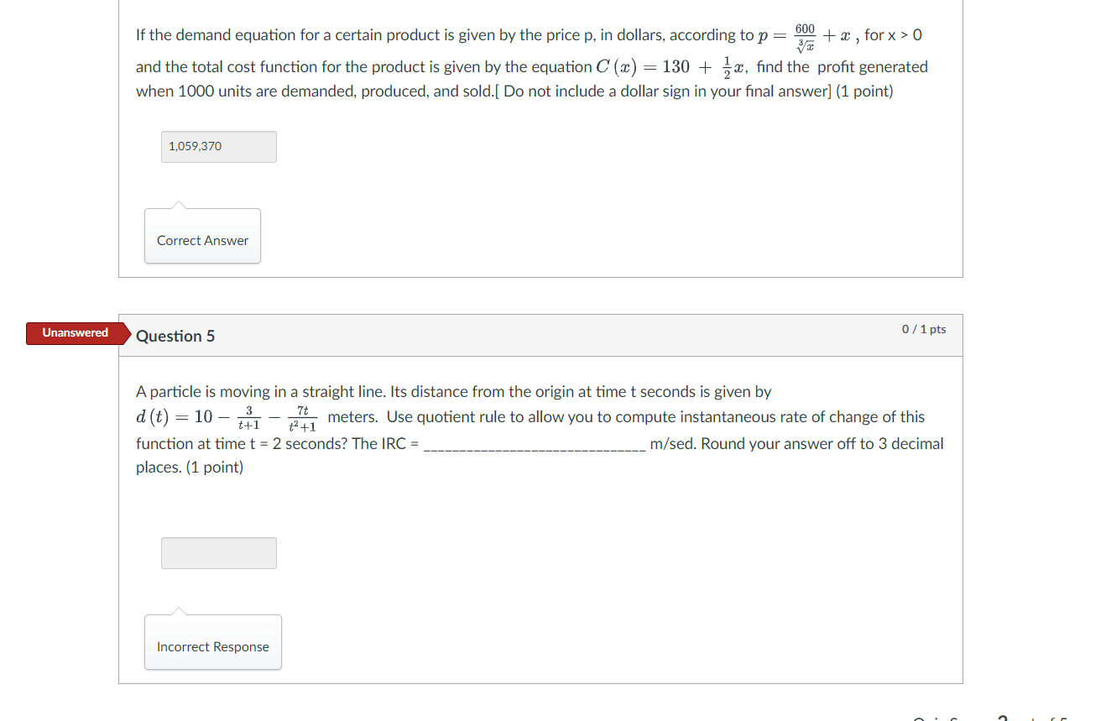Screen dimensions: 1106x721
Task: Click the 0 / 1 pts score label
Action: tap(924, 329)
